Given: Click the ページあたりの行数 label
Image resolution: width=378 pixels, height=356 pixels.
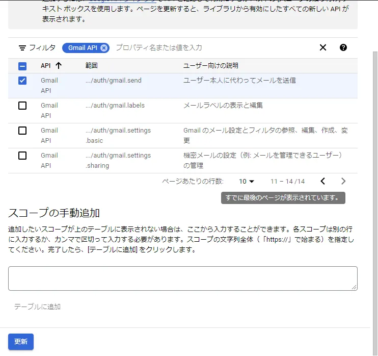Looking at the screenshot, I should [x=193, y=181].
